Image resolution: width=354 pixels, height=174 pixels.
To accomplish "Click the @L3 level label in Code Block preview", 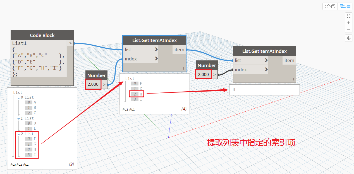I will click(x=13, y=165).
